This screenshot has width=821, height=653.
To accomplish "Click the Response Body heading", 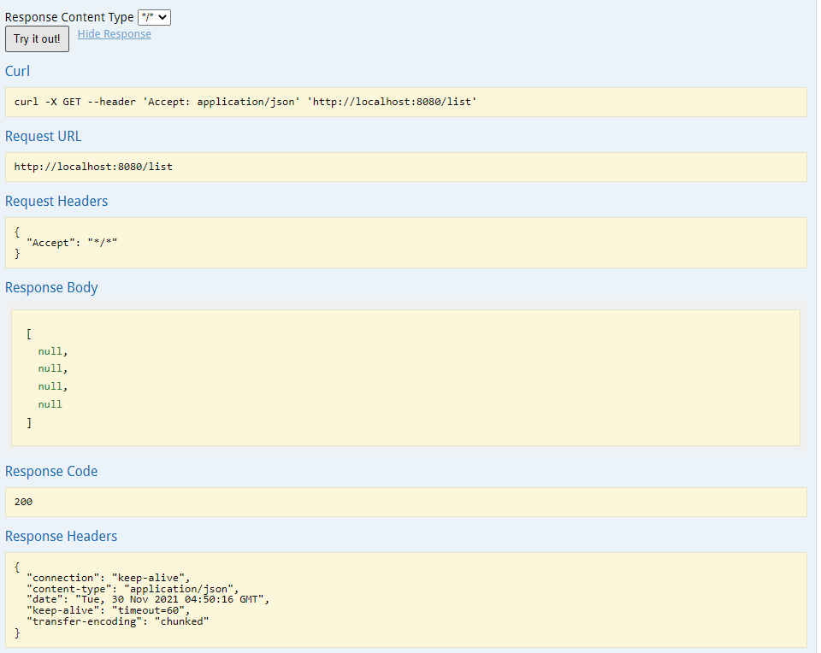I will click(51, 287).
